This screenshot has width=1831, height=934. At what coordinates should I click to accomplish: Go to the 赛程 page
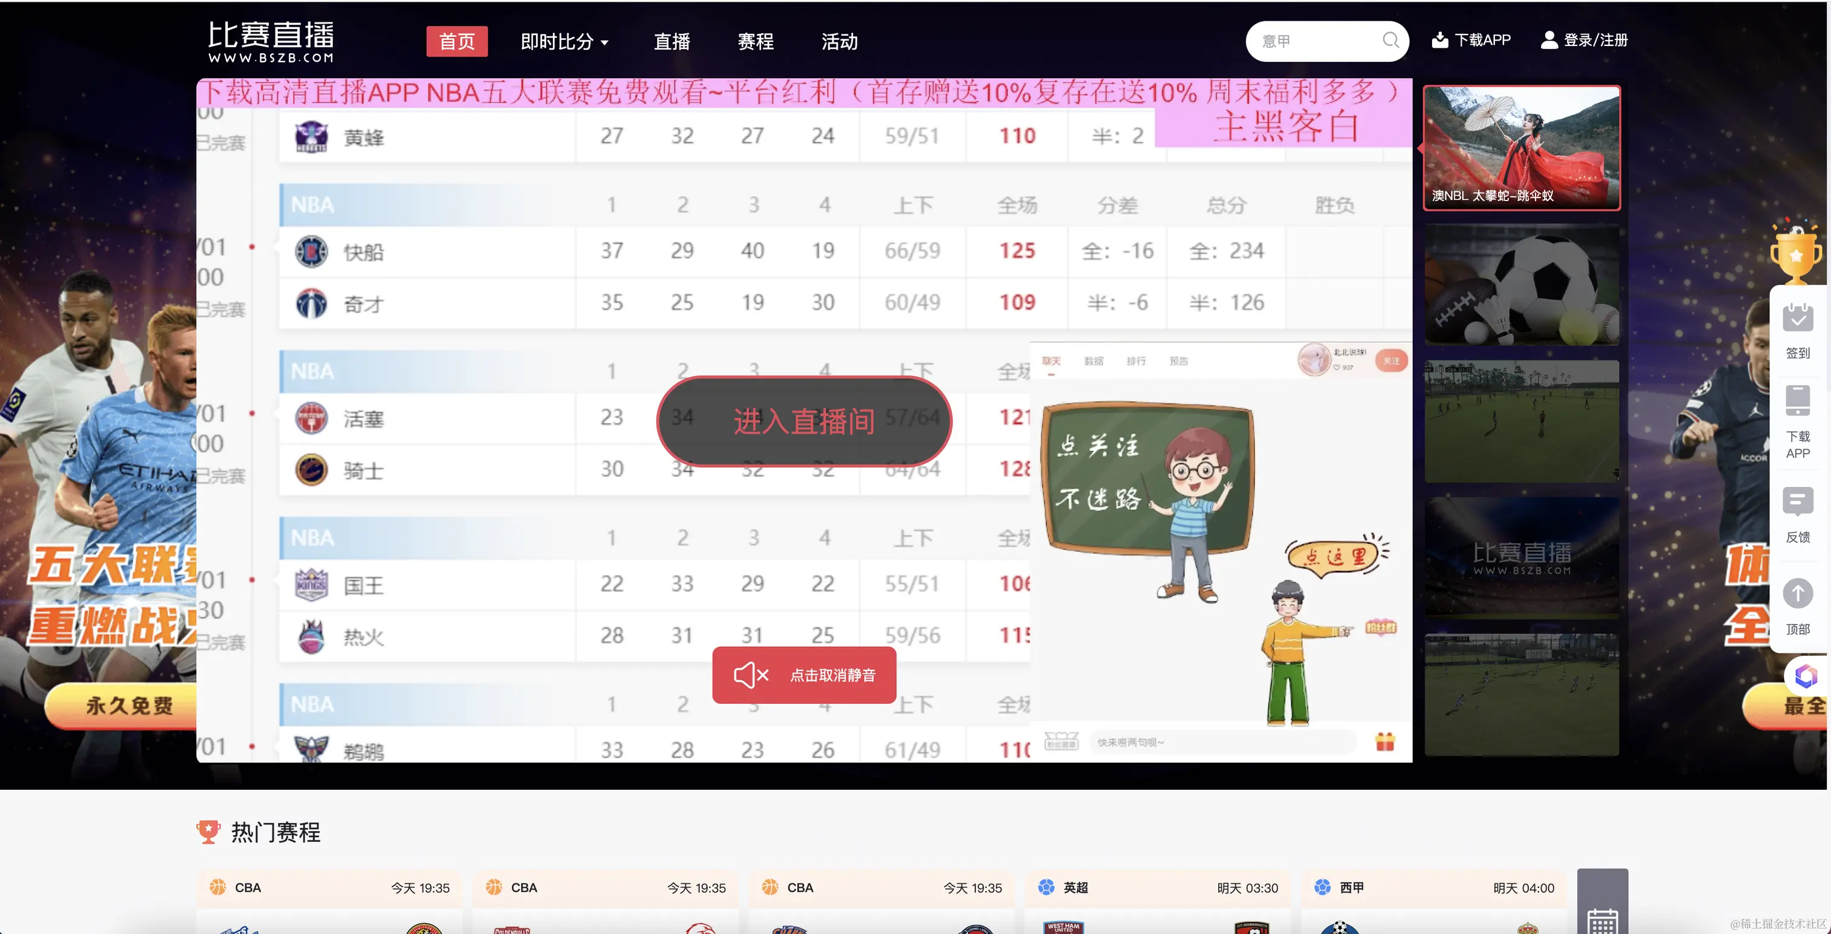[756, 42]
